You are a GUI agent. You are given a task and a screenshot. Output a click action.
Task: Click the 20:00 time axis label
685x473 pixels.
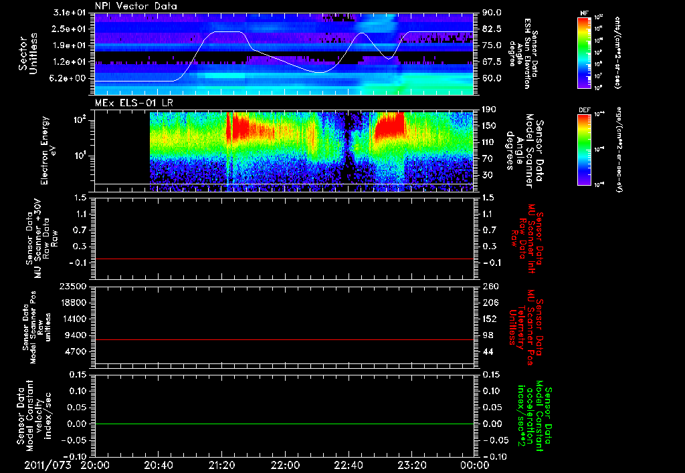click(x=95, y=465)
